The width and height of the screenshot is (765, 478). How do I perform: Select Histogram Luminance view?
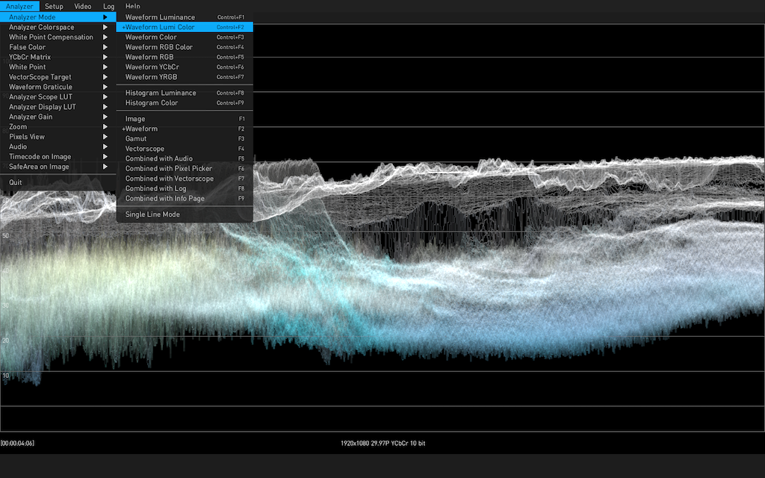[161, 93]
